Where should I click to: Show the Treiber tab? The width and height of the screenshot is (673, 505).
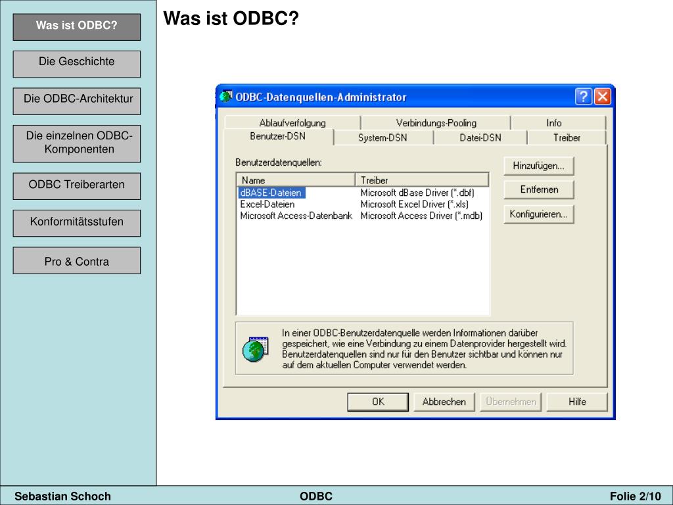567,138
